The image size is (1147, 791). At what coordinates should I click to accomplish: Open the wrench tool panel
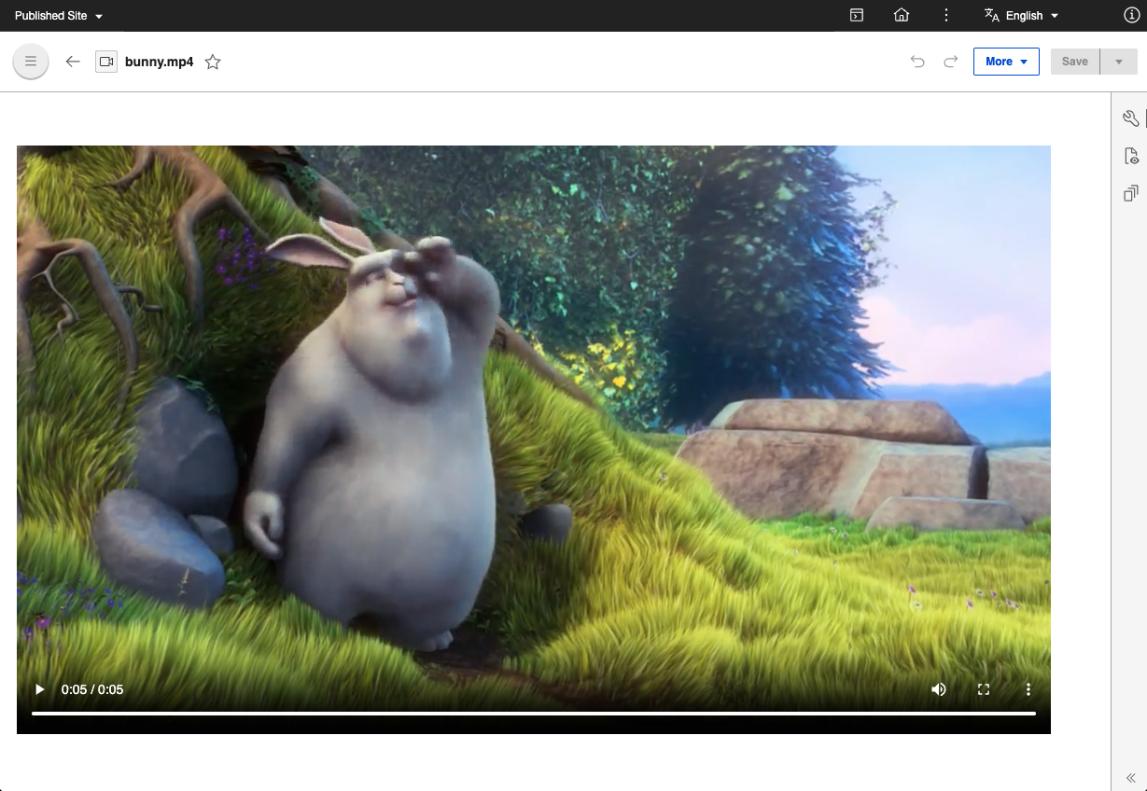tap(1130, 118)
